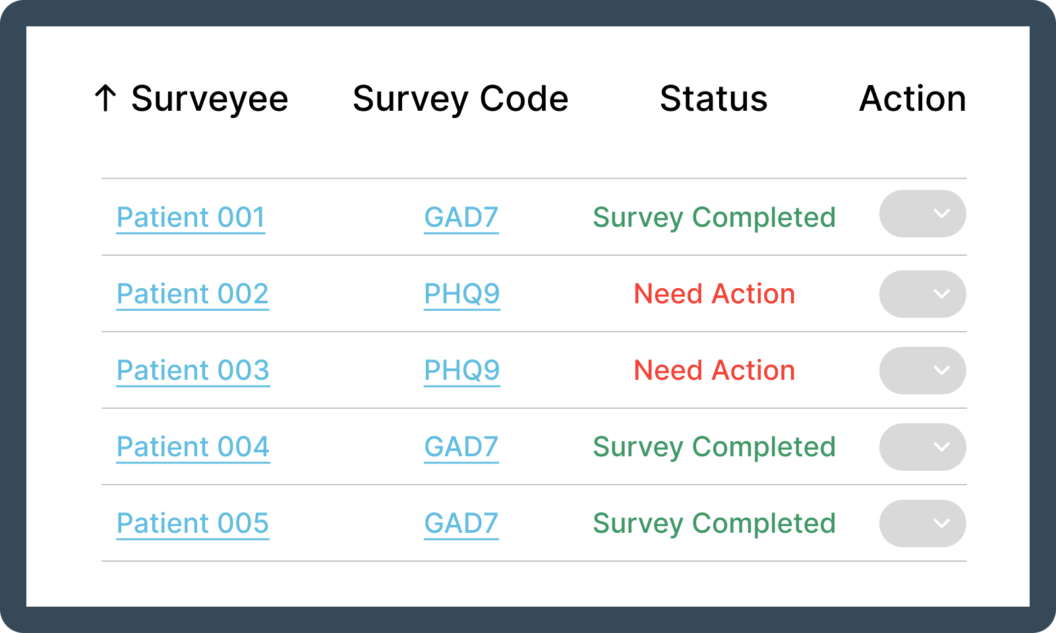
Task: Open Patient 001 link
Action: coord(191,218)
